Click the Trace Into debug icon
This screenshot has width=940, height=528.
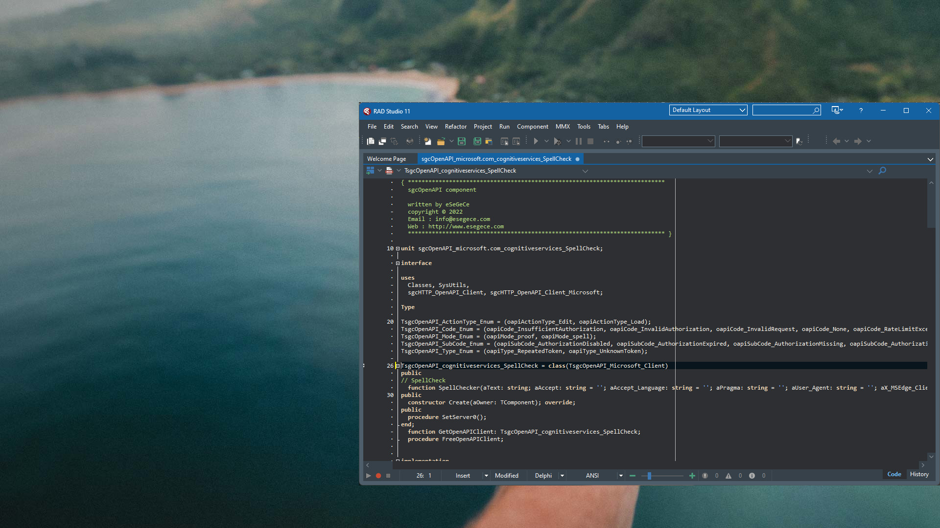pyautogui.click(x=607, y=141)
